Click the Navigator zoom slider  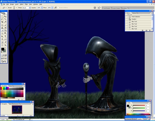click(23, 116)
